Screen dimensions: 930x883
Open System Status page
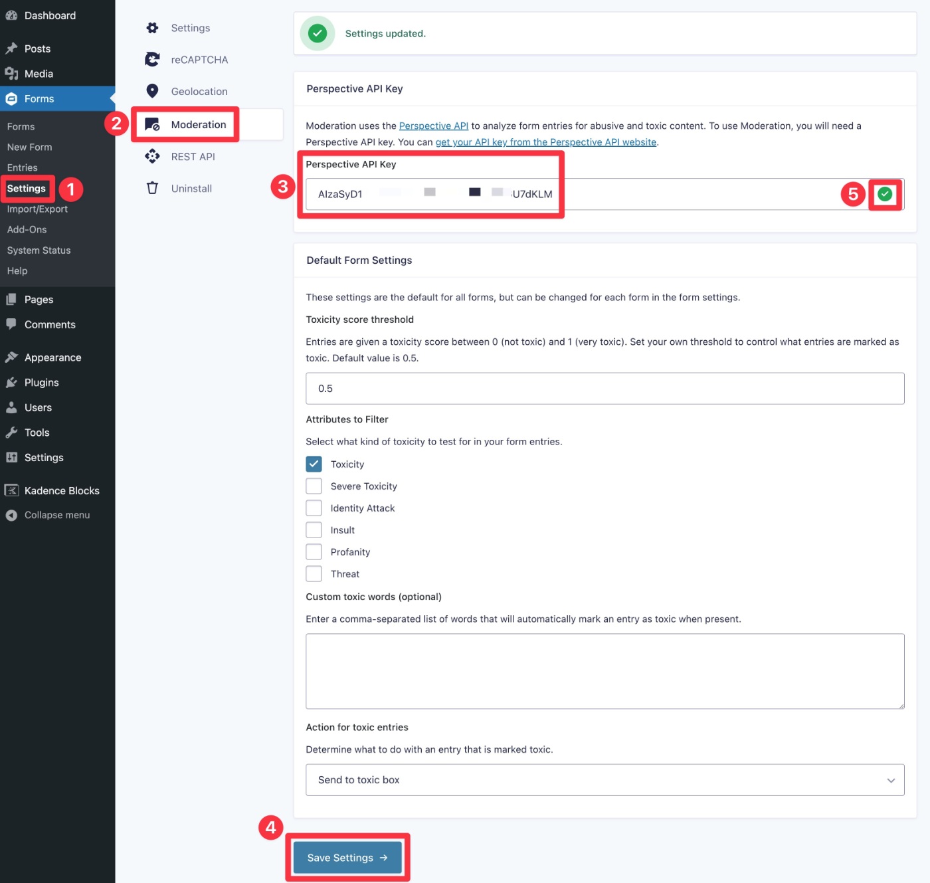click(x=39, y=250)
